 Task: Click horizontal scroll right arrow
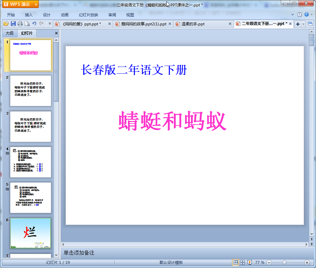click(x=306, y=244)
